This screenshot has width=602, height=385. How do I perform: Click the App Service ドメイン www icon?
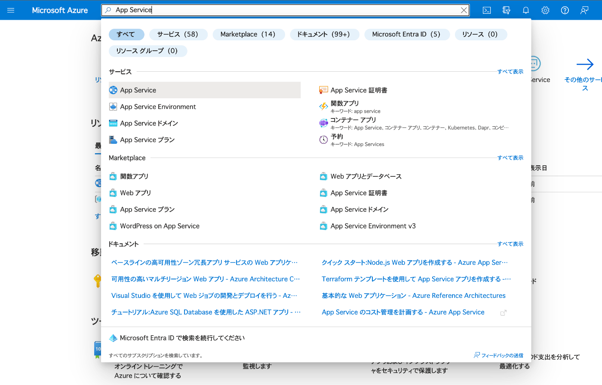point(113,123)
